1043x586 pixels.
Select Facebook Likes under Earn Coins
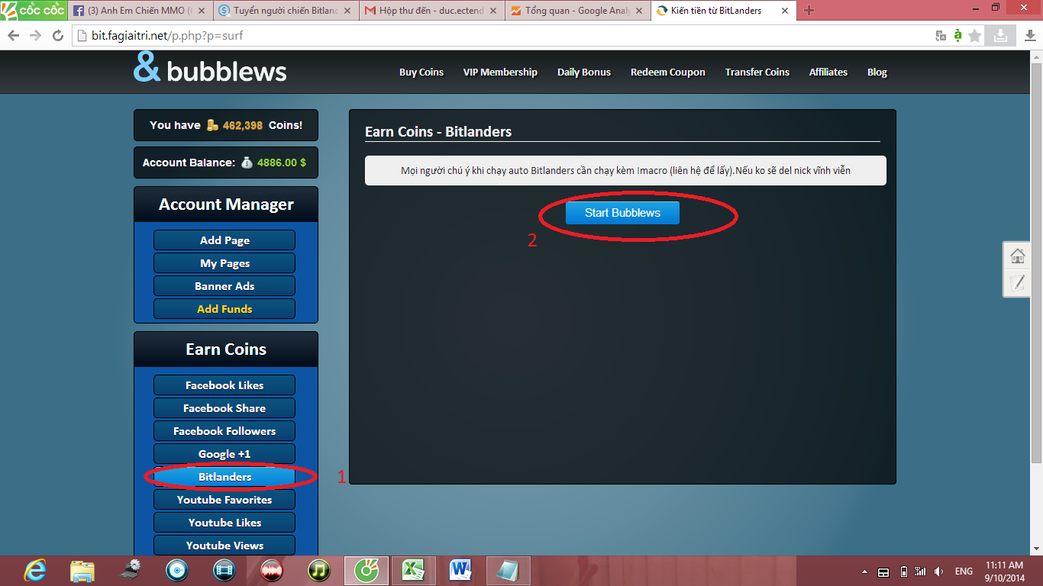click(224, 385)
